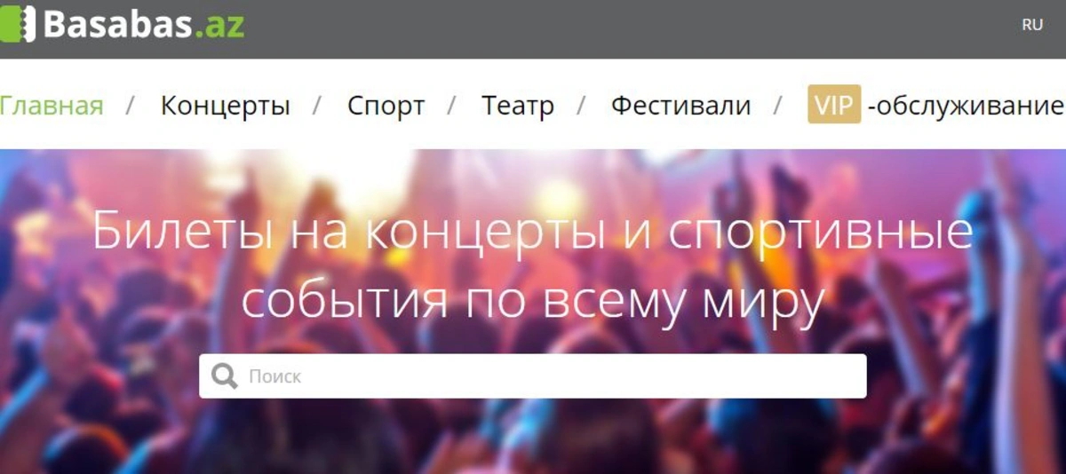Open the Фестивали section
Viewport: 1066px width, 474px height.
point(680,106)
